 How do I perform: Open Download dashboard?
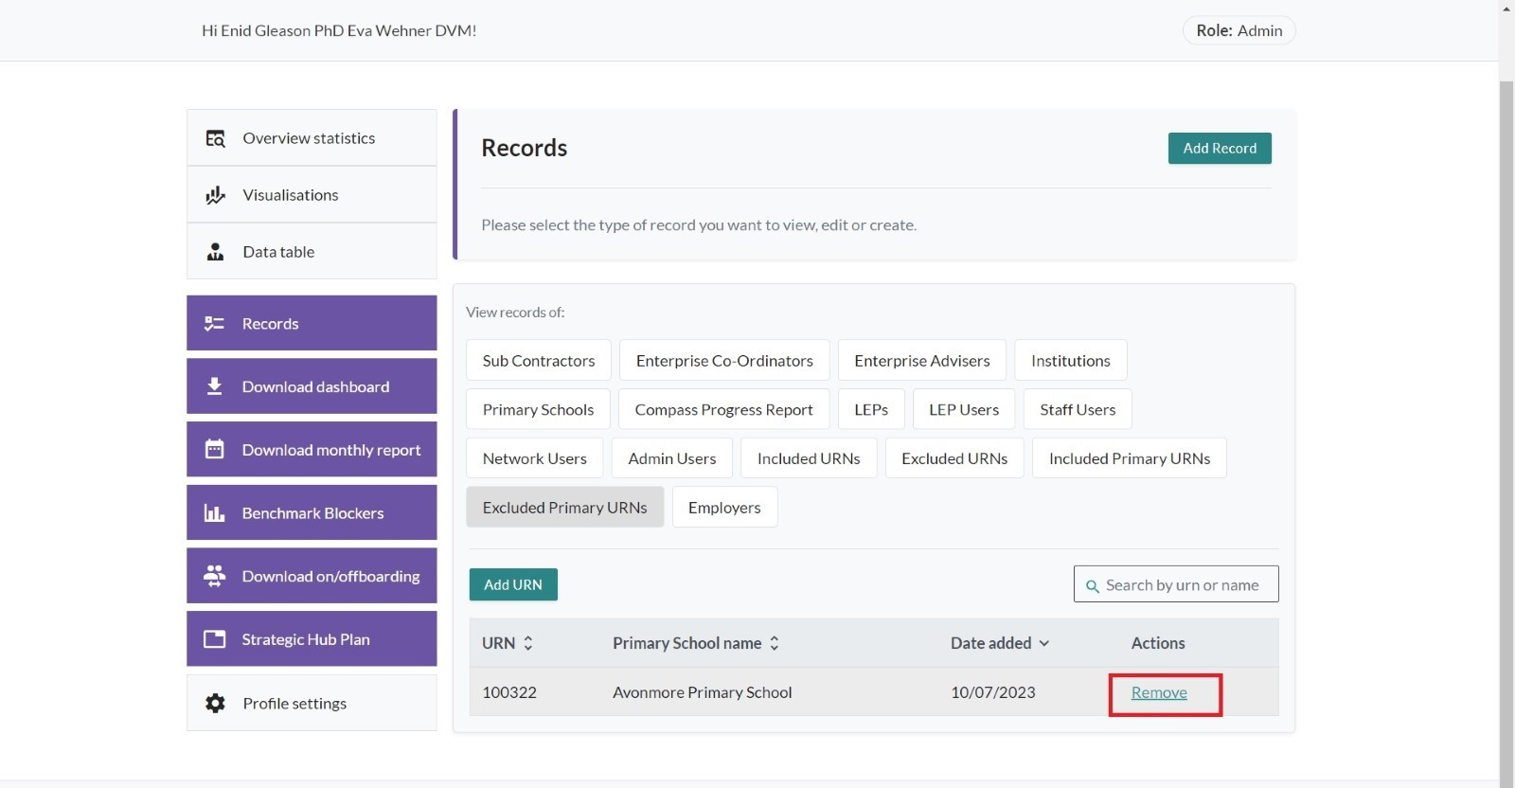click(x=312, y=386)
